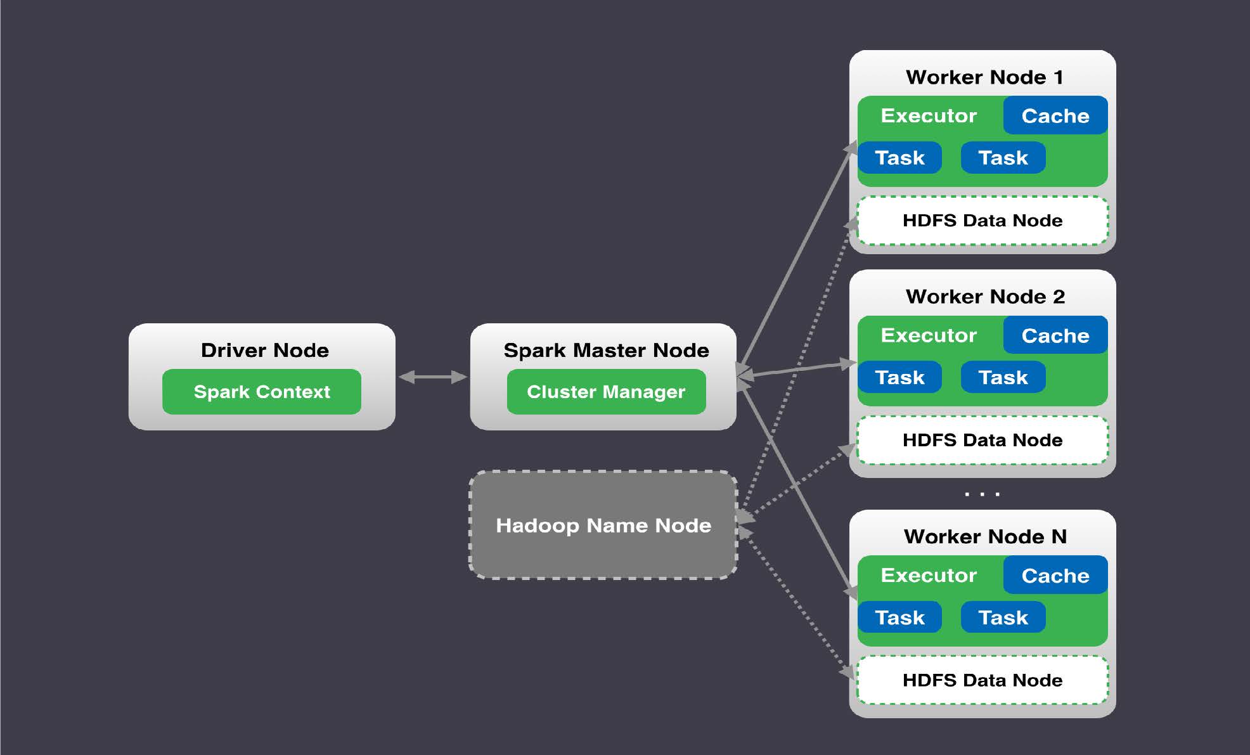1250x755 pixels.
Task: Click the ellipsis dots between worker nodes
Action: (x=982, y=493)
